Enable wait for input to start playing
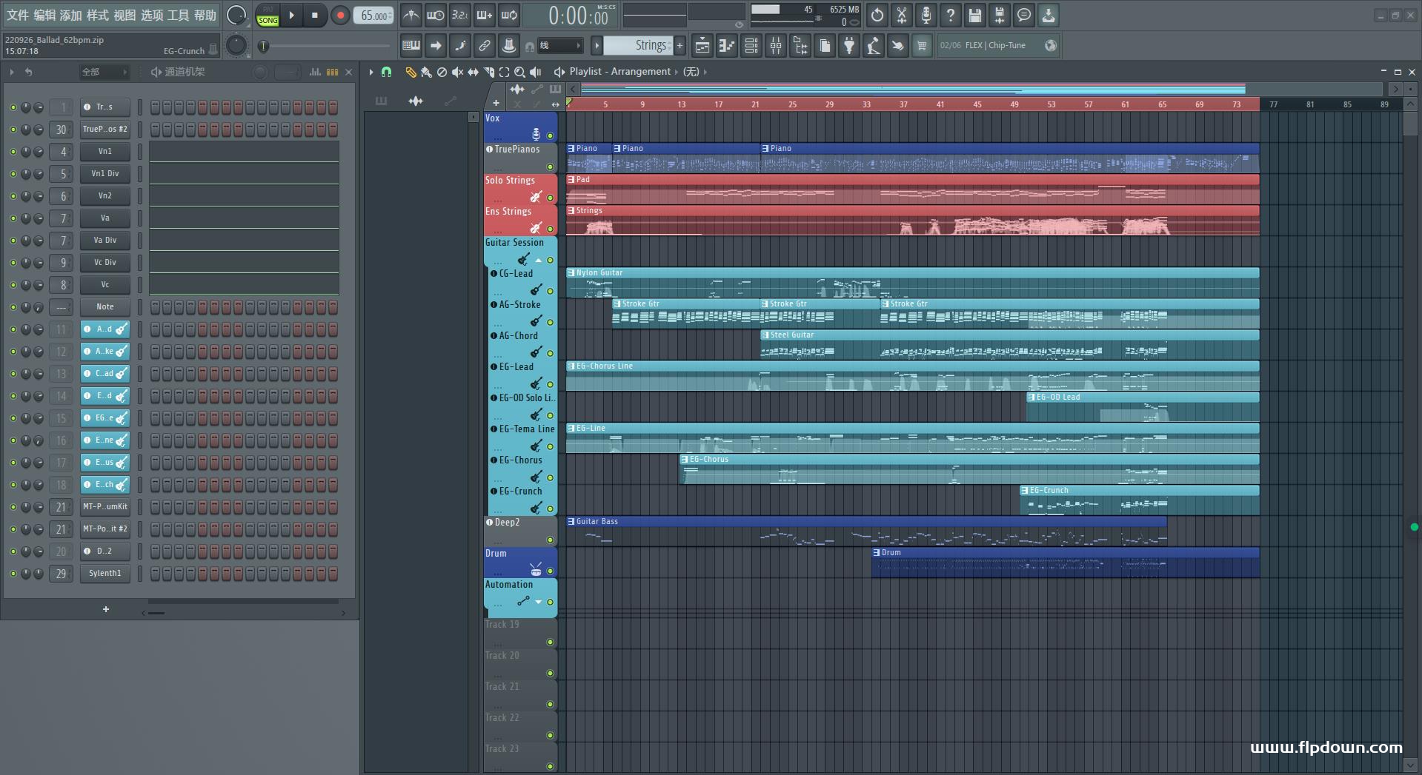Image resolution: width=1422 pixels, height=775 pixels. pyautogui.click(x=436, y=15)
